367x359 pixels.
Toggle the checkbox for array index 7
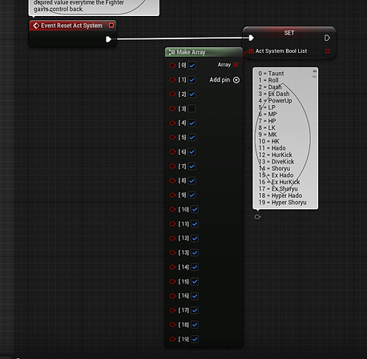pyautogui.click(x=192, y=167)
